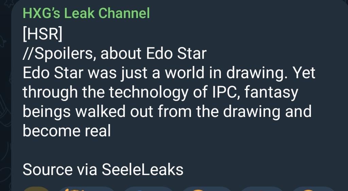Viewport: 348px width, 191px height.
Task: Tap the first reaction pill under the message
Action: (x=36, y=188)
